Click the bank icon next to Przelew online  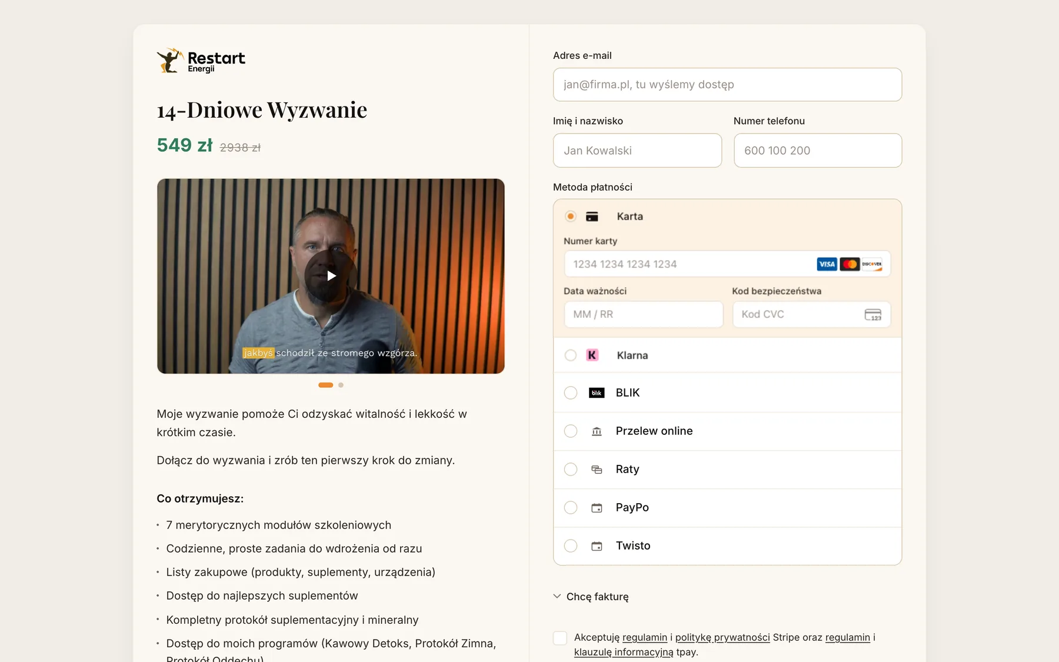click(x=597, y=431)
